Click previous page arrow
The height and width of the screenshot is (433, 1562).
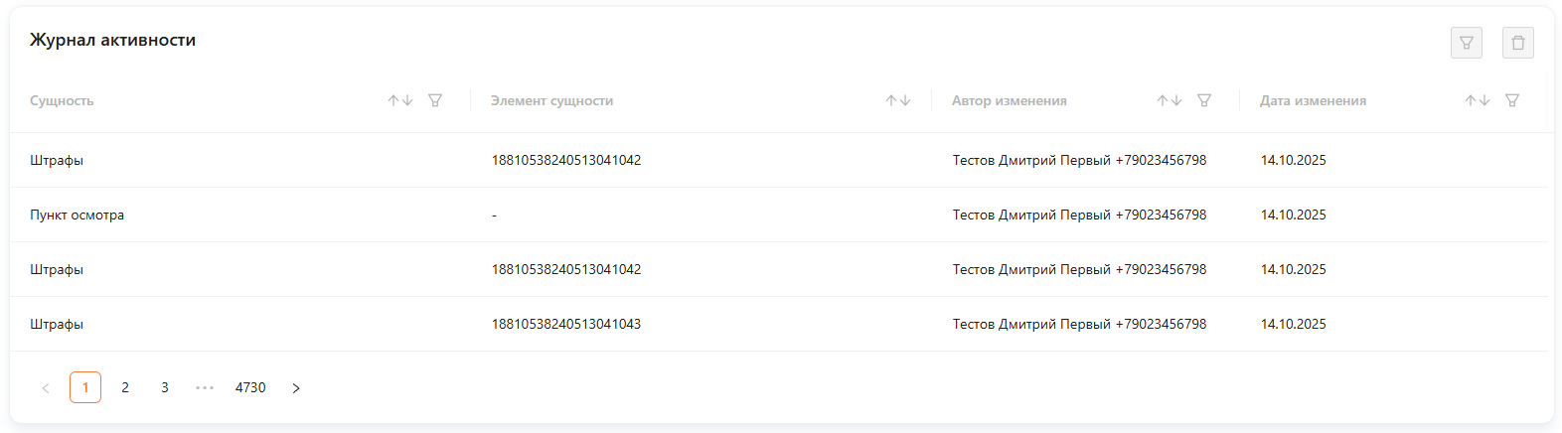pyautogui.click(x=46, y=387)
